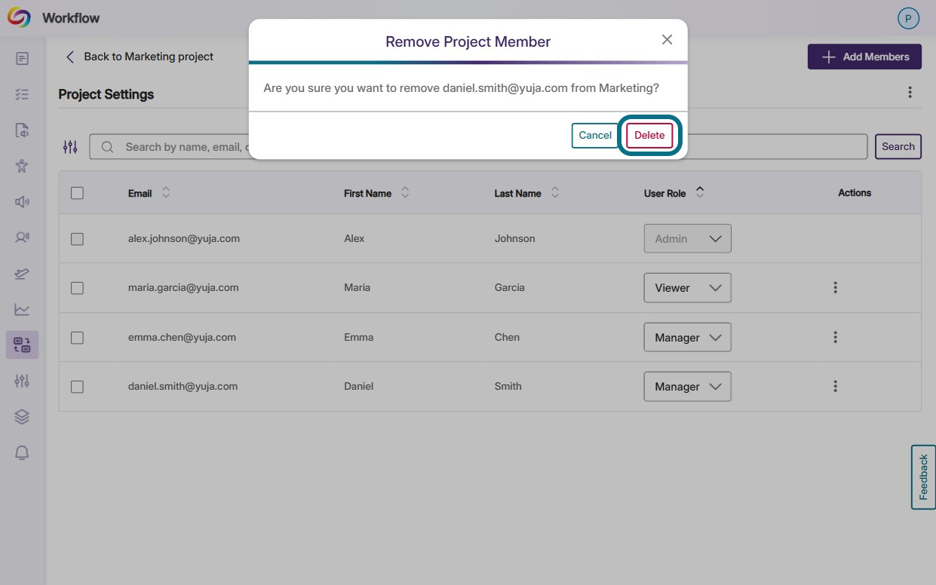936x585 pixels.
Task: Check the box for emma.chen@yuja.com
Action: (x=77, y=338)
